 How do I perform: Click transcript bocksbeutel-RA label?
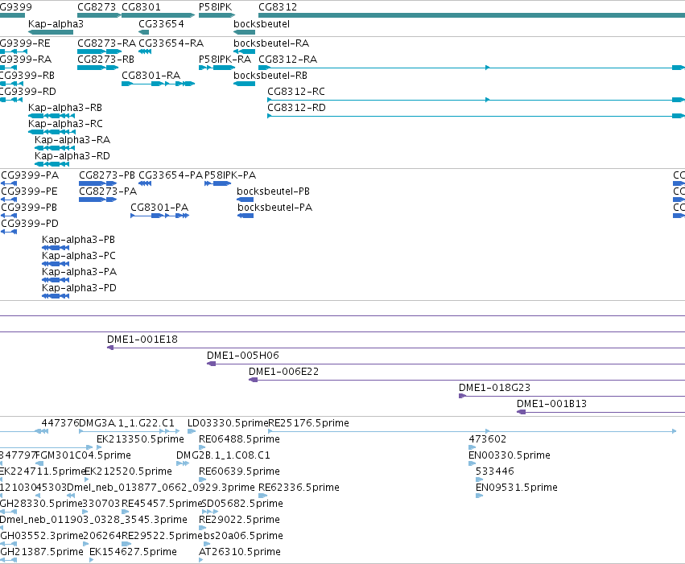tap(271, 43)
